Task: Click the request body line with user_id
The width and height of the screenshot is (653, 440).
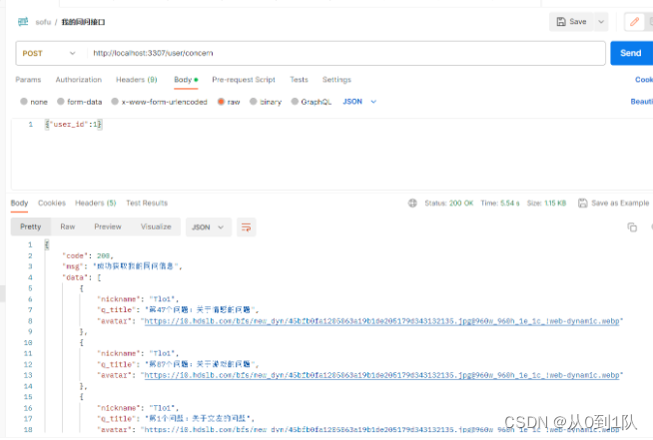Action: point(73,124)
